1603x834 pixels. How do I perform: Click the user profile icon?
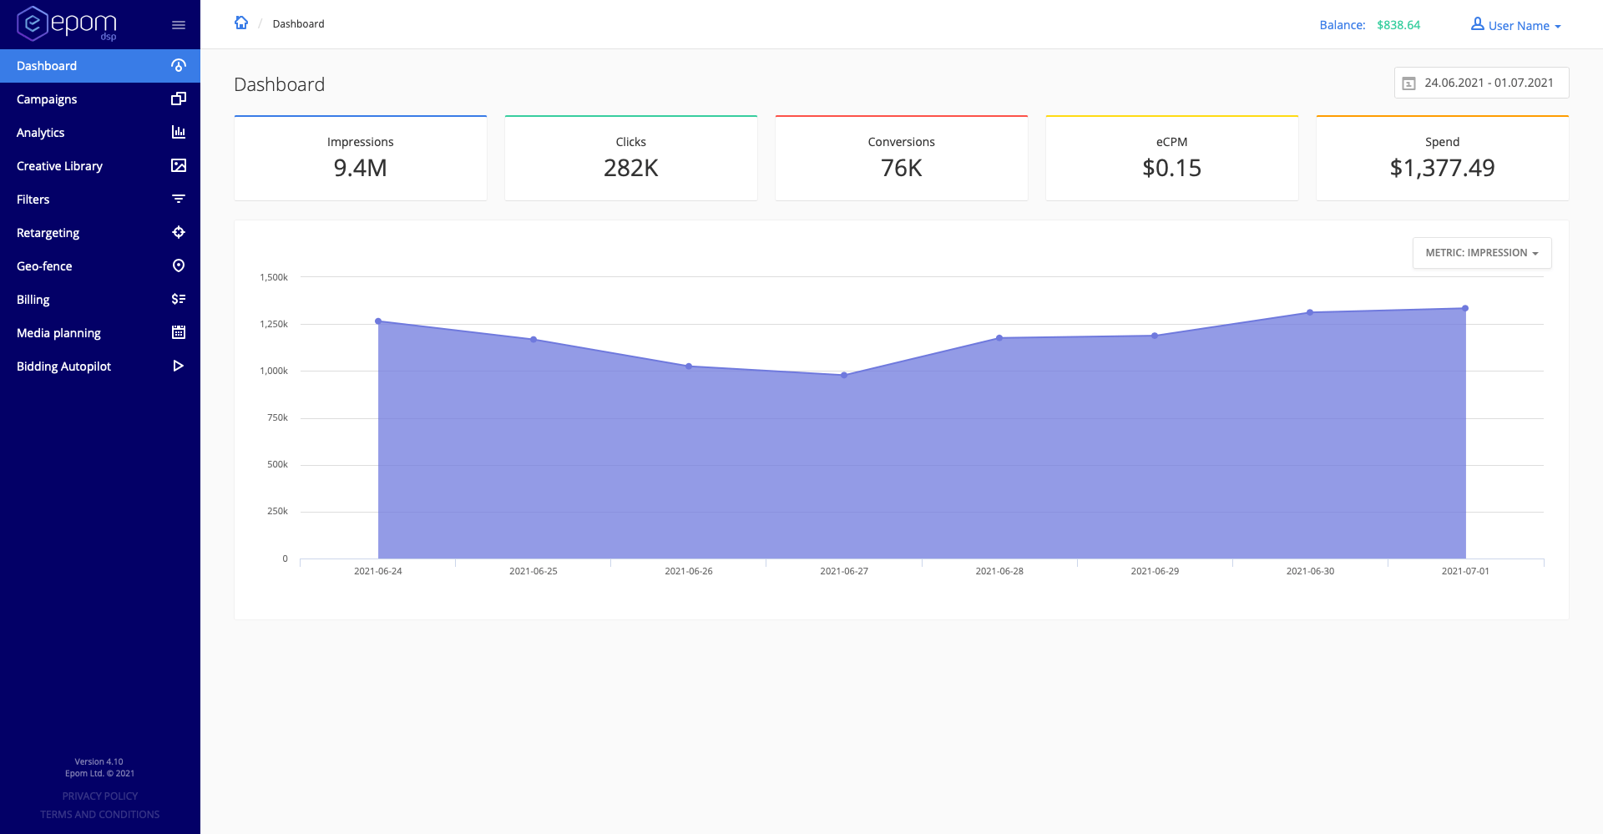tap(1478, 24)
